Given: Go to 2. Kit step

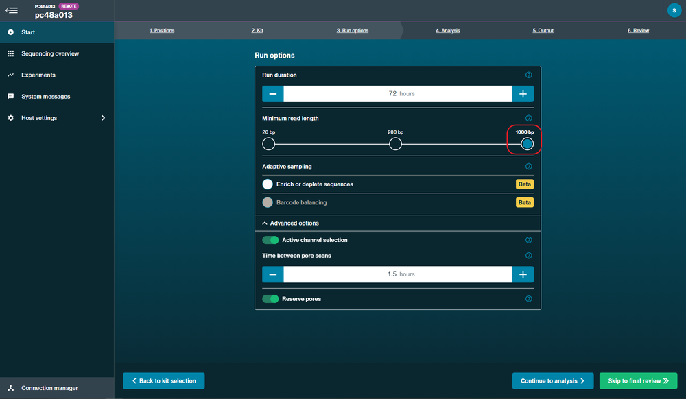Looking at the screenshot, I should (x=257, y=31).
